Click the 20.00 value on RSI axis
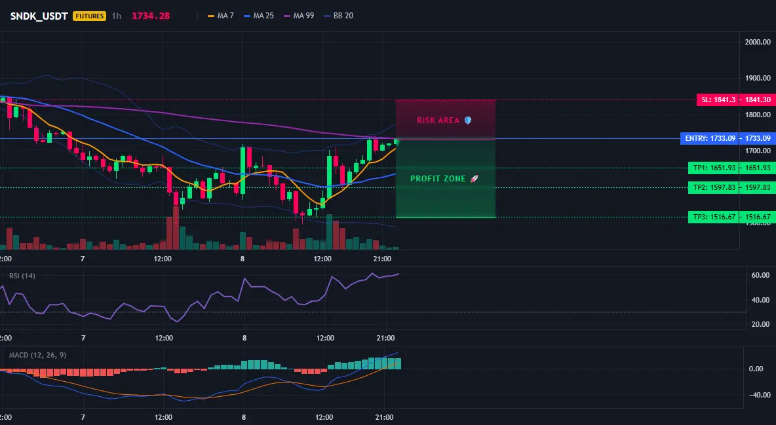Screen dimensions: 776x425 pos(761,324)
